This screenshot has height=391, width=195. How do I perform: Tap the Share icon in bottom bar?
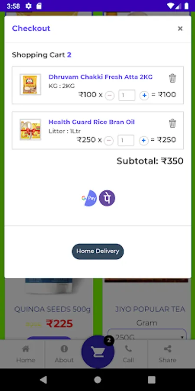pyautogui.click(x=168, y=348)
